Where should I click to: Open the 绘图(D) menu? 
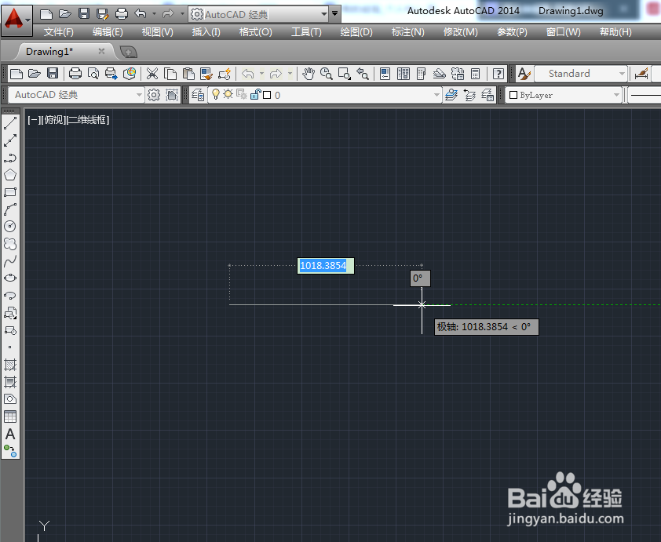356,32
